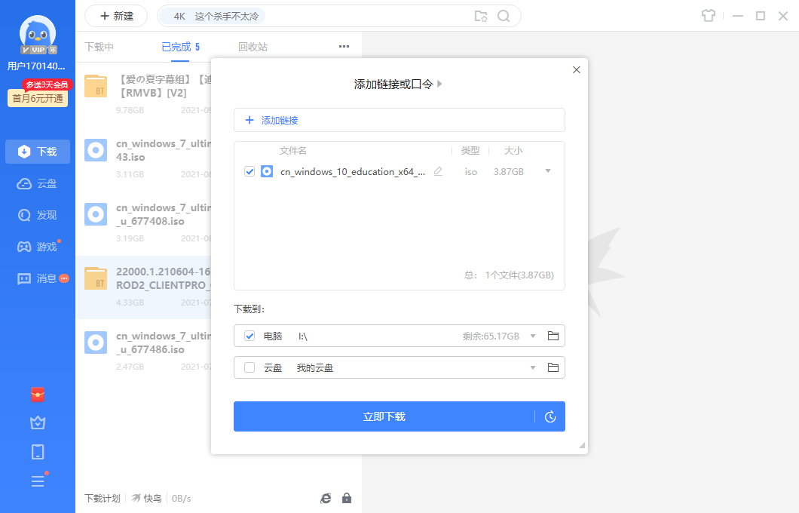Check 消息 notifications in the sidebar
Screen dimensions: 799x513
[x=37, y=278]
